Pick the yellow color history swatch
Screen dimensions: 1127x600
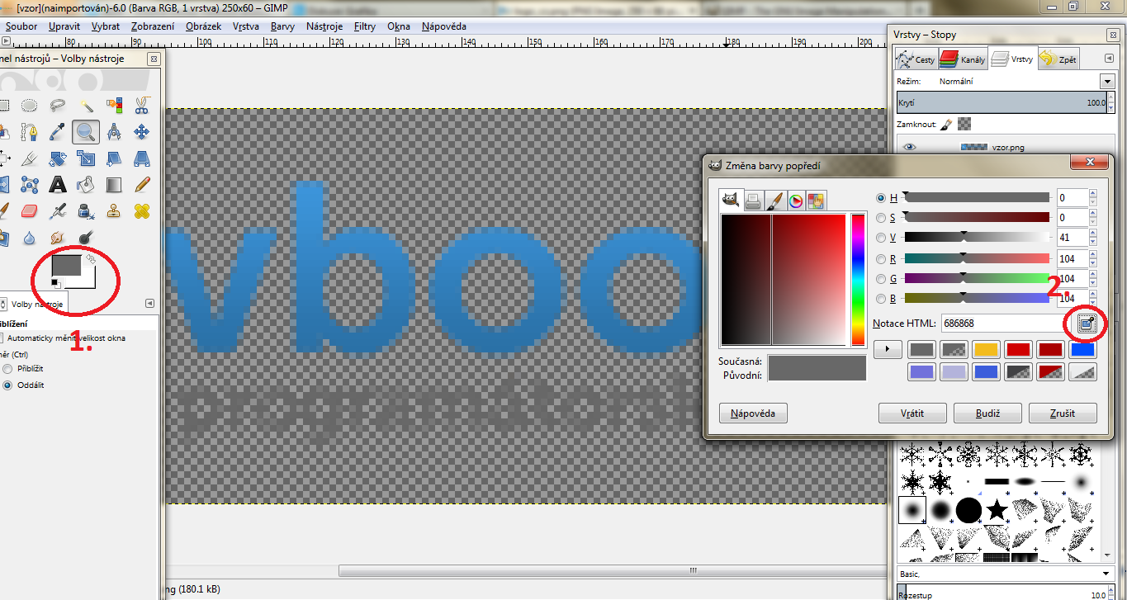[x=985, y=349]
